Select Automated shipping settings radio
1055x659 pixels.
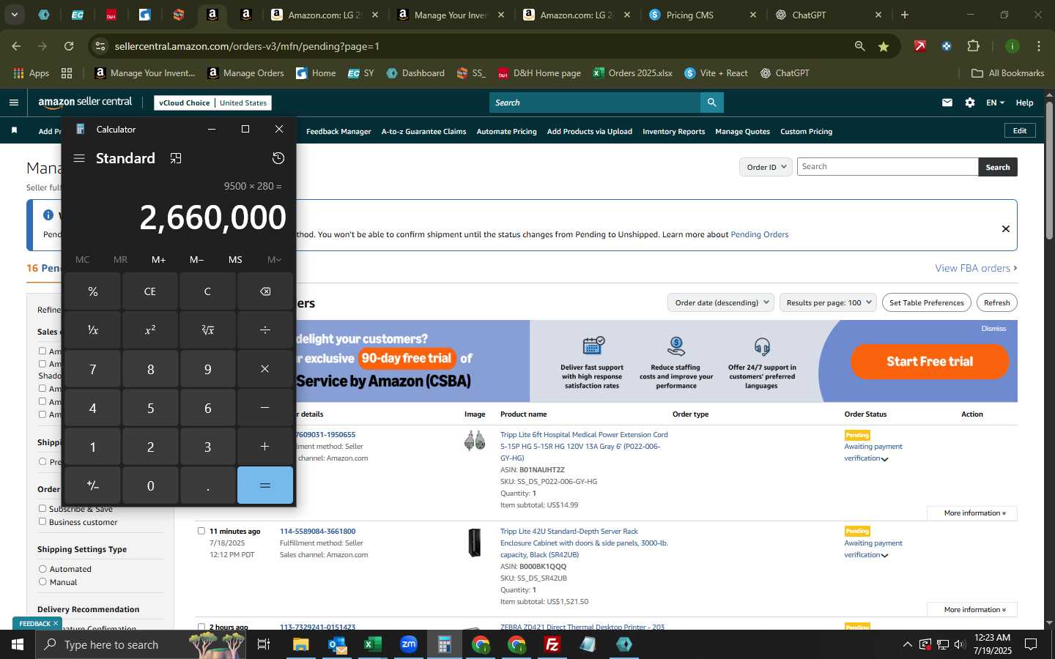click(x=42, y=569)
